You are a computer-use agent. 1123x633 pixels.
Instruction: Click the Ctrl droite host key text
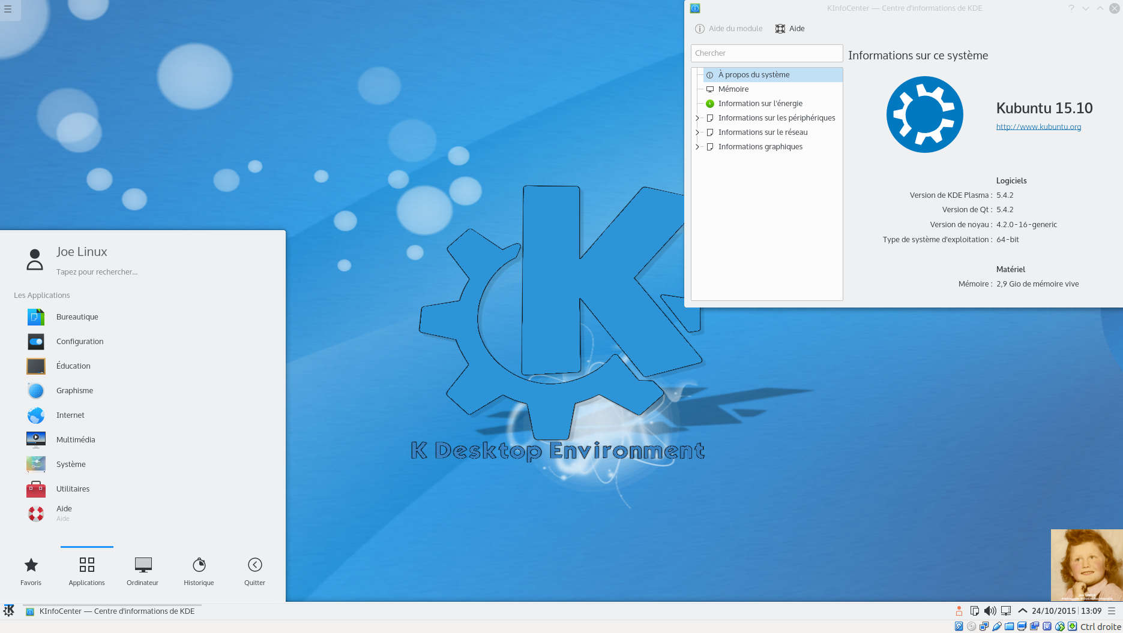tap(1101, 626)
